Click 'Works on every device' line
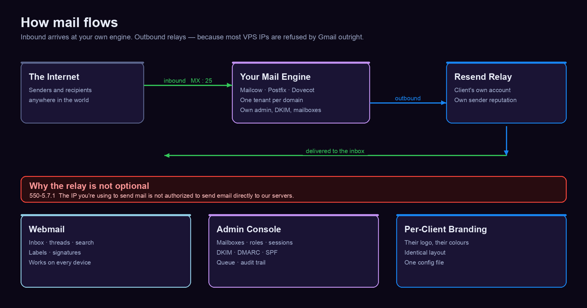 [60, 263]
